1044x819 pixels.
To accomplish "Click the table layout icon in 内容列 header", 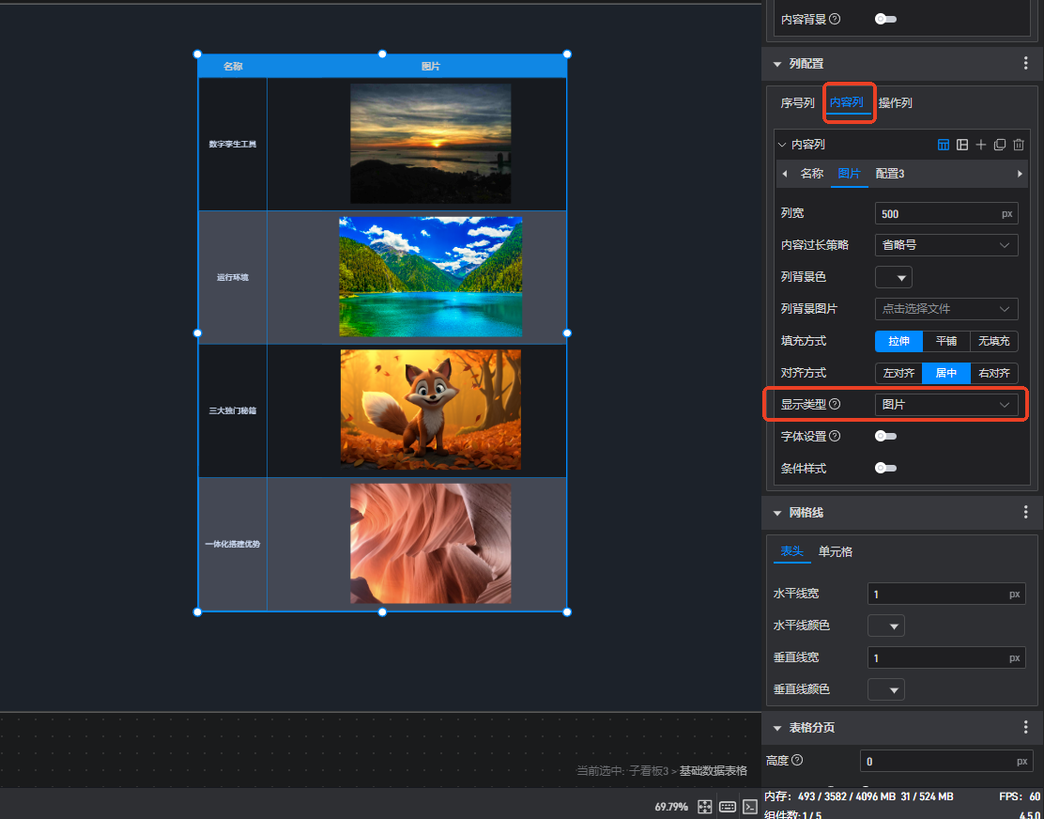I will point(943,145).
